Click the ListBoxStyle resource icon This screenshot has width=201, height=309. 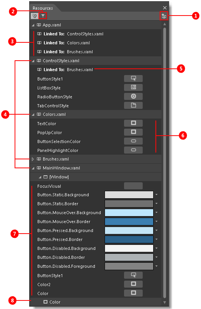pos(133,87)
